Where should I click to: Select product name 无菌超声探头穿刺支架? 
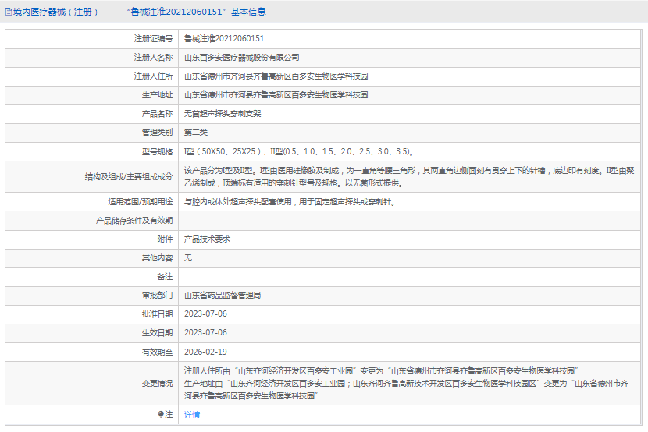pyautogui.click(x=223, y=114)
